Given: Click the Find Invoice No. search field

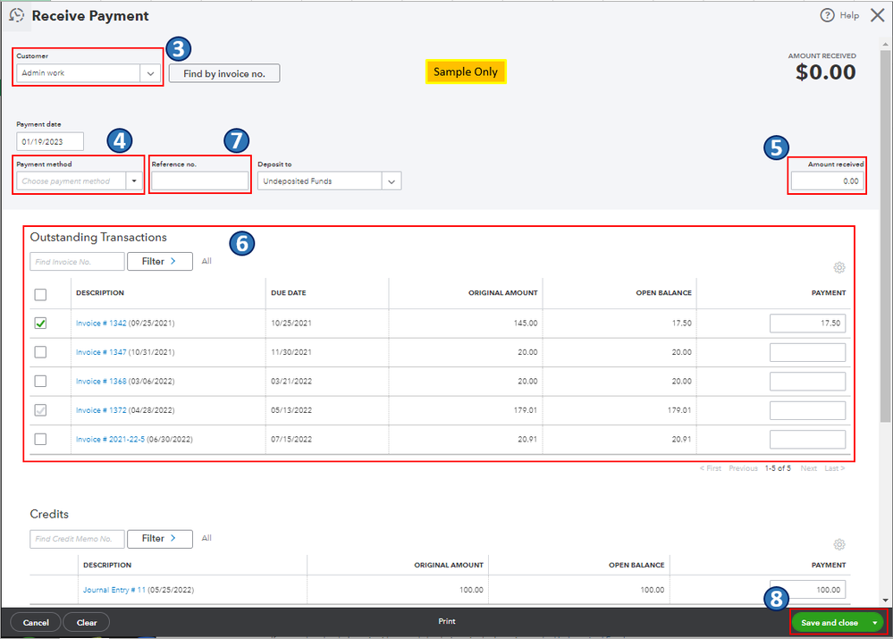Looking at the screenshot, I should coord(77,261).
